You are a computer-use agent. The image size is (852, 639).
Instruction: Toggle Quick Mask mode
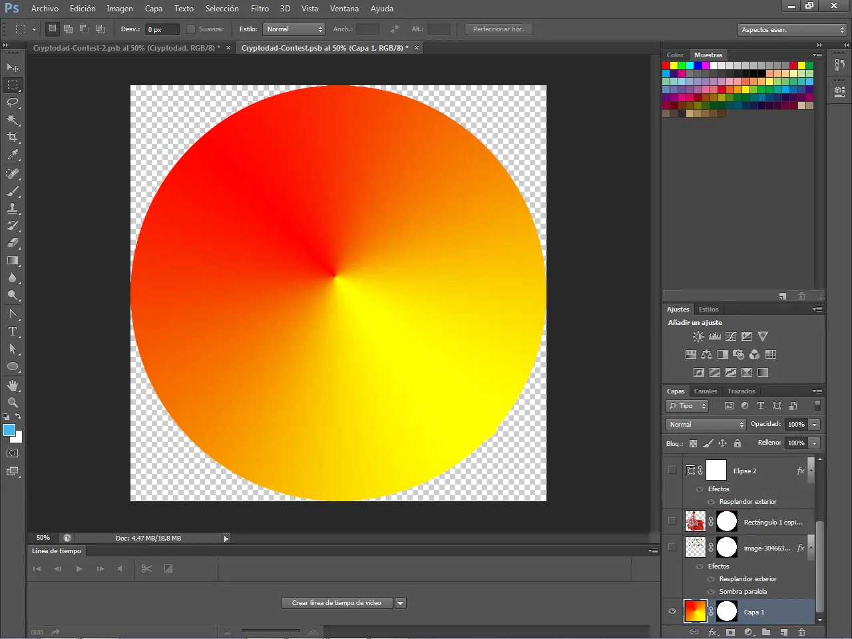coord(13,453)
